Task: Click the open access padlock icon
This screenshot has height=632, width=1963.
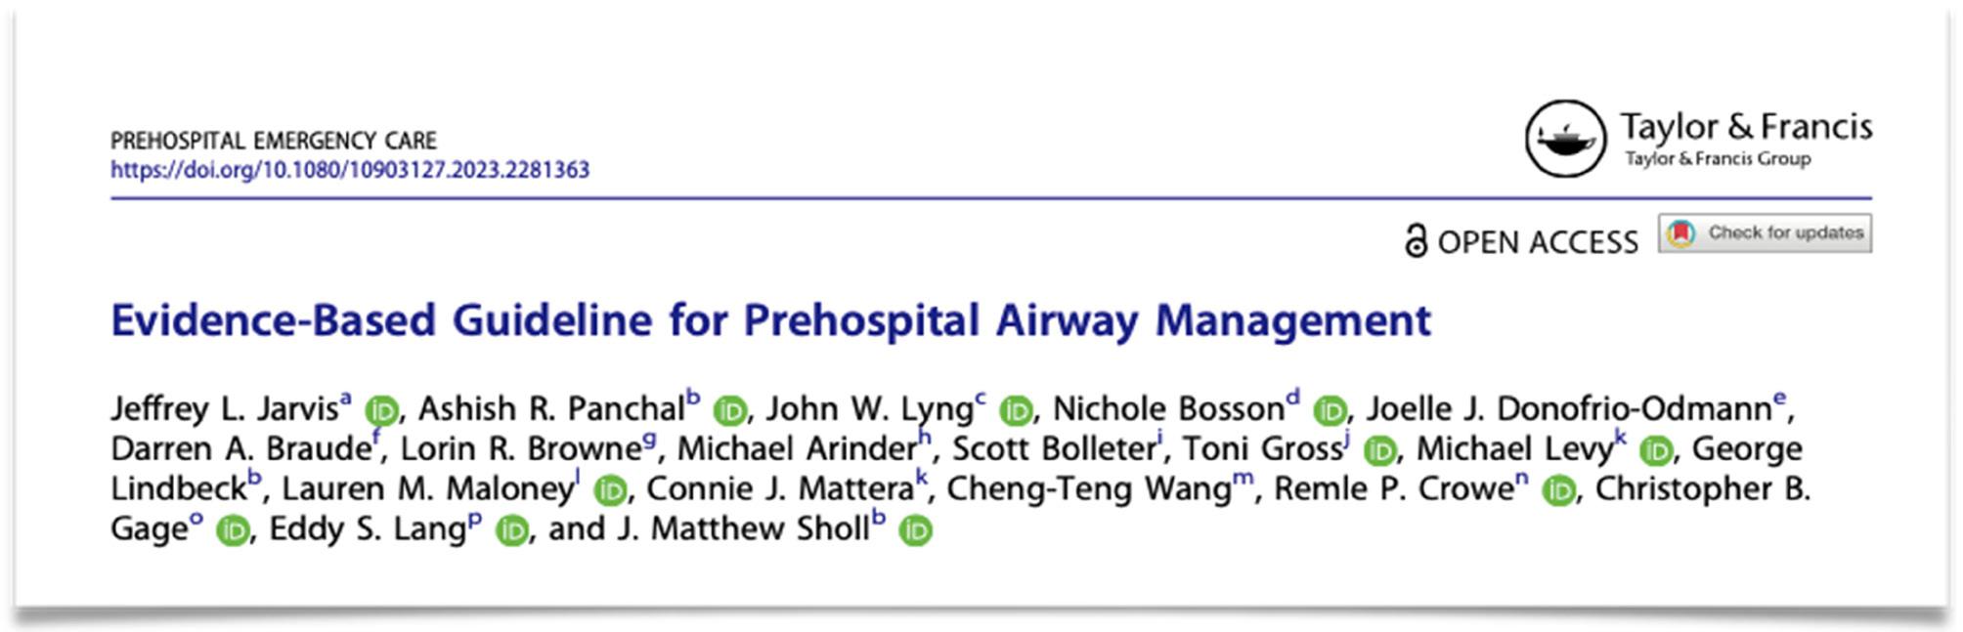Action: click(x=1415, y=241)
